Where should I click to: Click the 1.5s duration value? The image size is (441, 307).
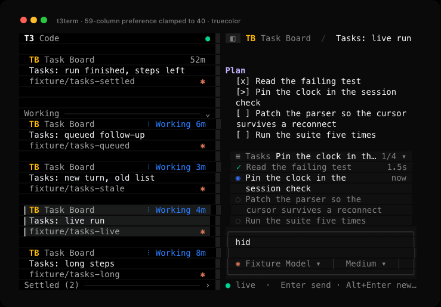[x=397, y=167]
